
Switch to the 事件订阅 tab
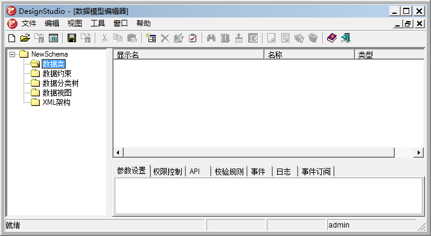[316, 172]
